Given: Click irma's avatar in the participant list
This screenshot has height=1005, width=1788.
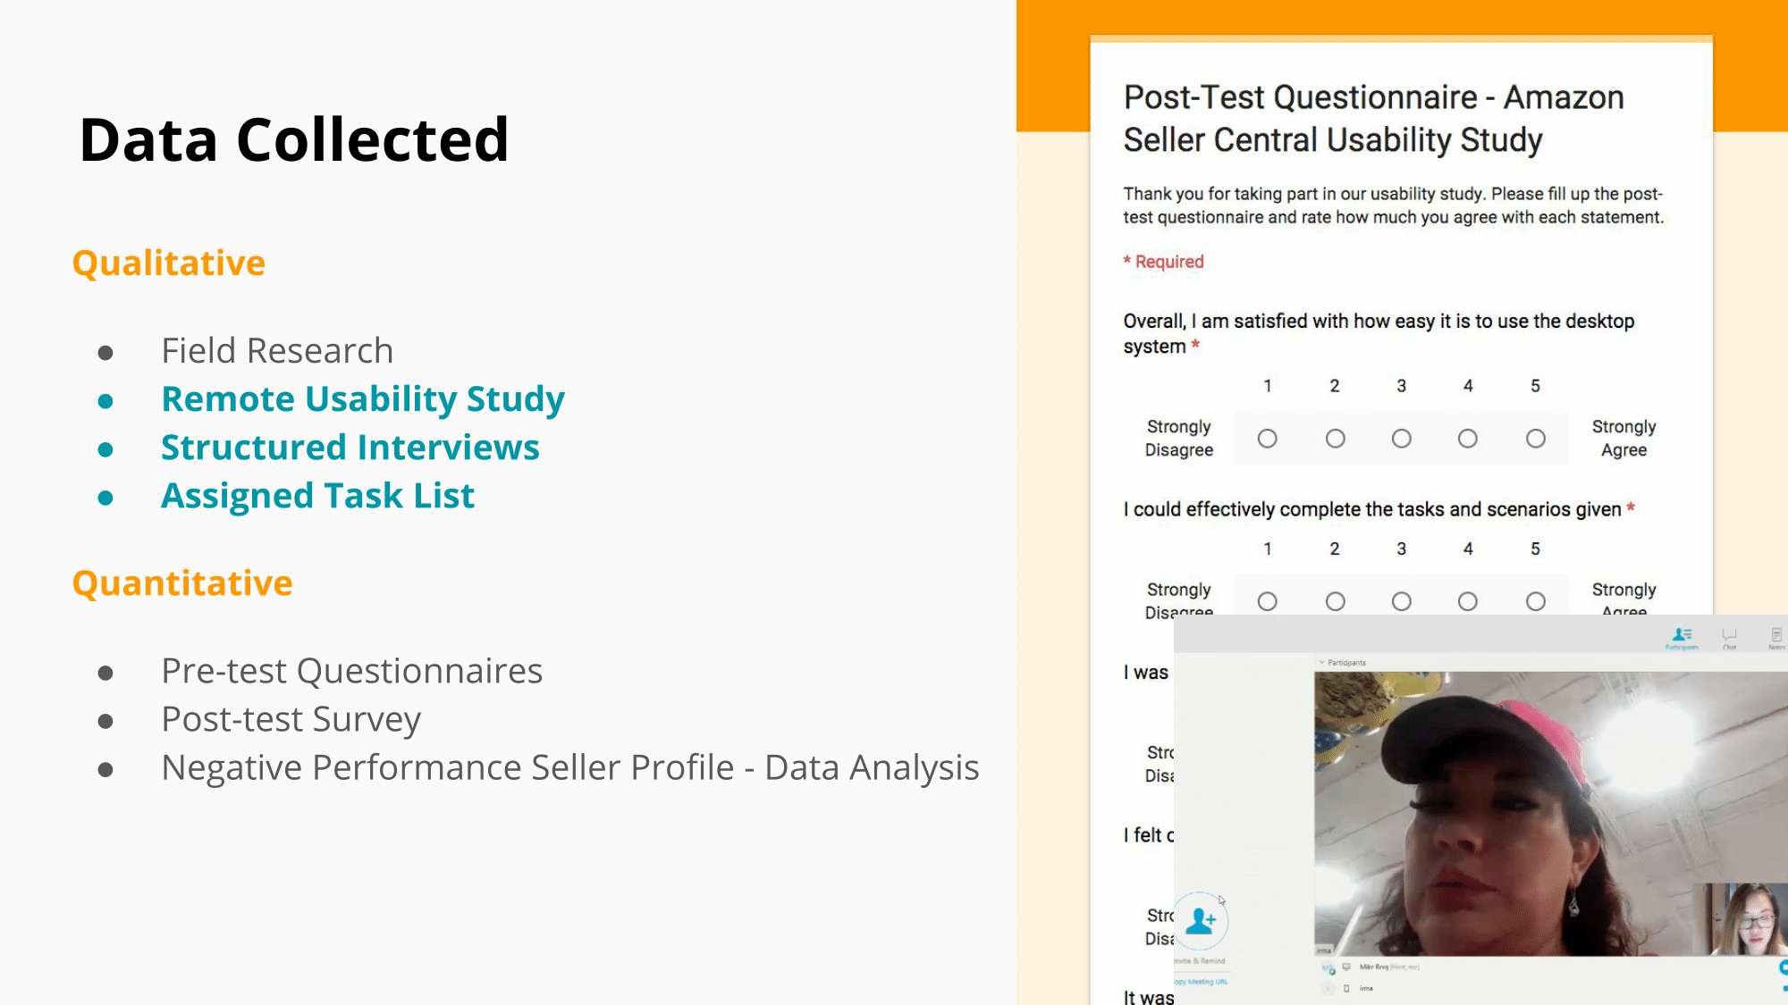Looking at the screenshot, I should coord(1328,989).
